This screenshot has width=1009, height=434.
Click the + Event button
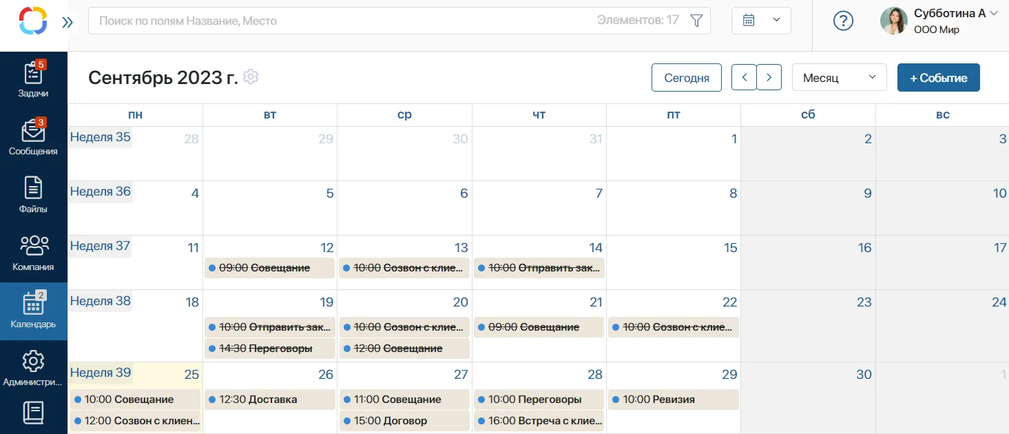[x=938, y=78]
